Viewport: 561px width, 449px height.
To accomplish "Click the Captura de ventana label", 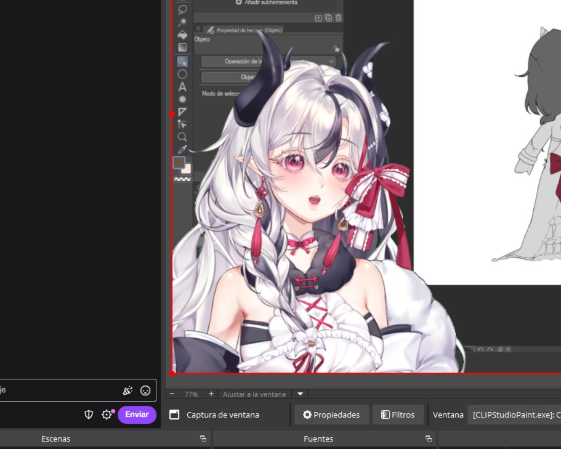I will (223, 415).
